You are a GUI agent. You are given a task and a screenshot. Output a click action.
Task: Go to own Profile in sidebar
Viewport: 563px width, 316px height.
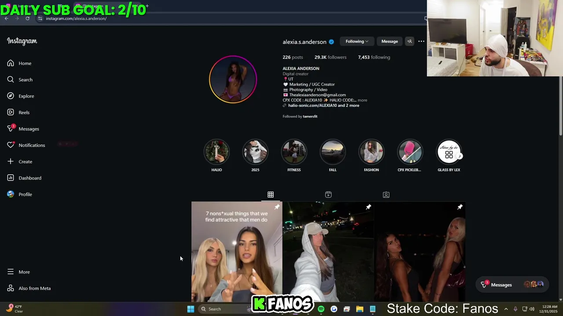(x=20, y=194)
